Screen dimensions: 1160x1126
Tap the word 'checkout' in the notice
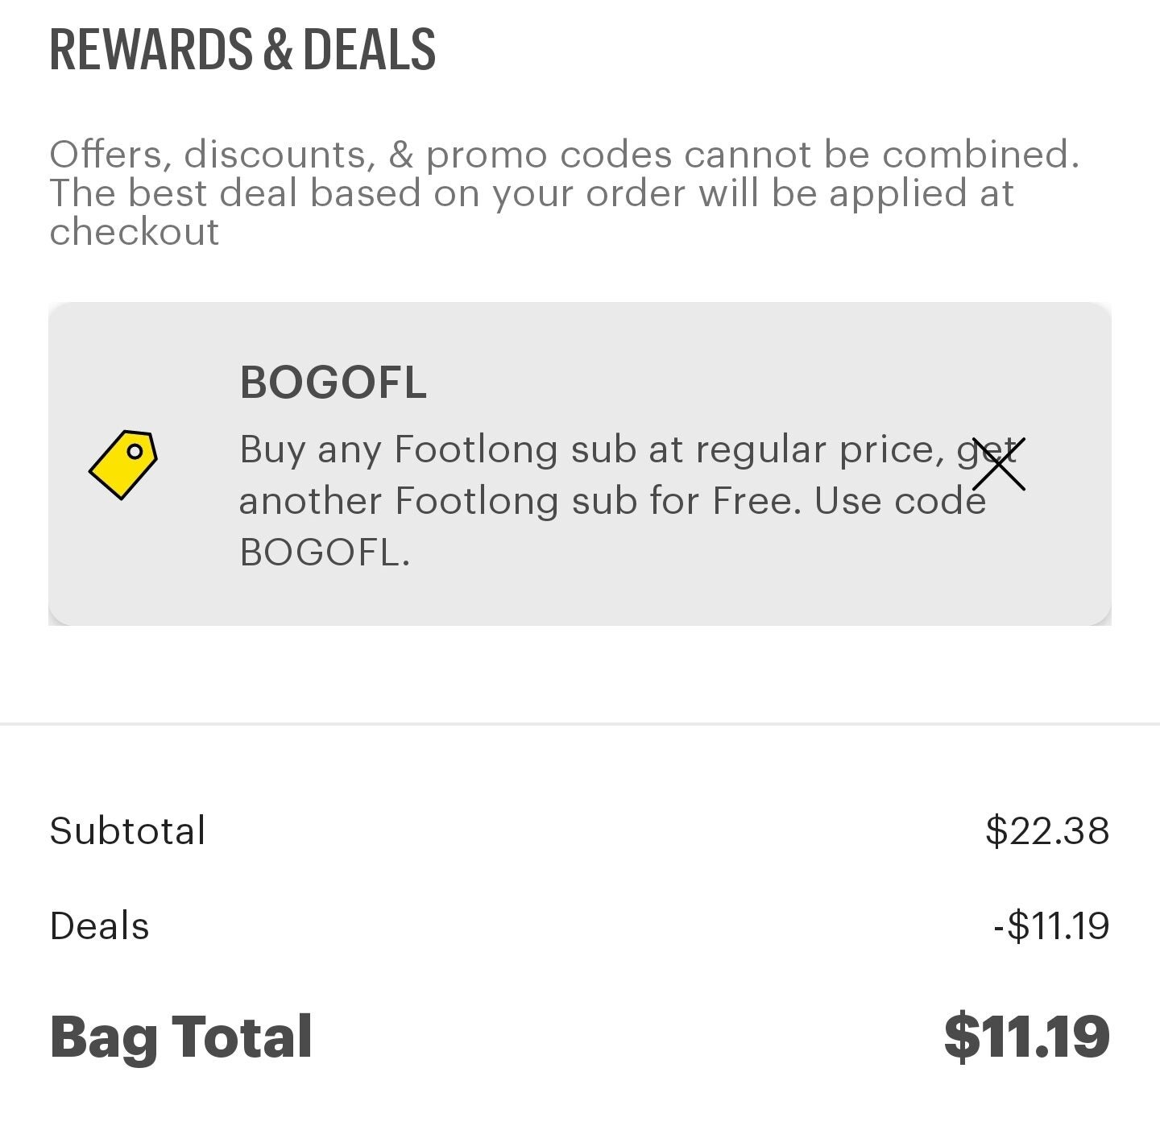point(135,232)
